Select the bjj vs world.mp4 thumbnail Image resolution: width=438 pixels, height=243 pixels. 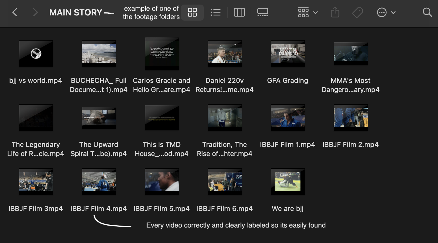pos(36,53)
